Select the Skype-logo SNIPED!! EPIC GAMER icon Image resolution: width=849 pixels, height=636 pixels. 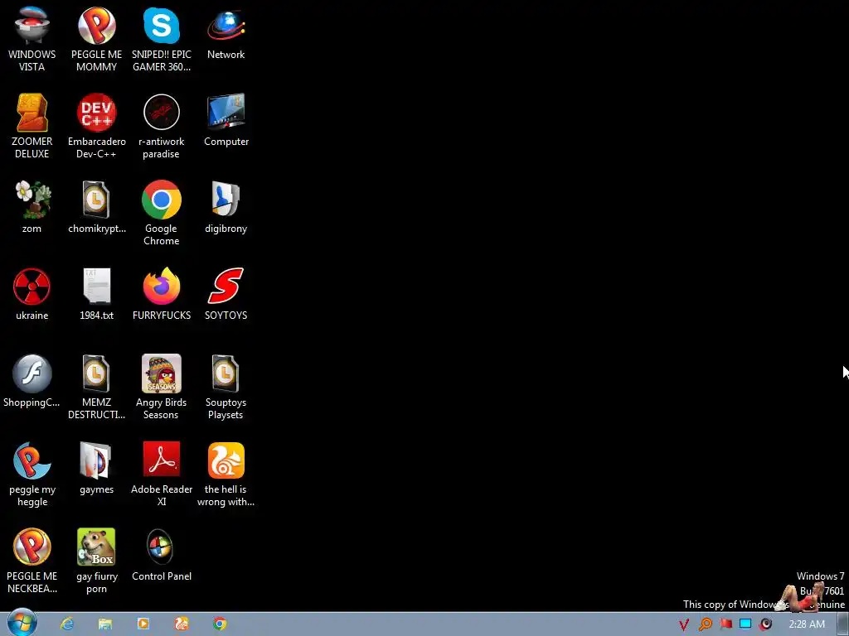click(x=162, y=39)
